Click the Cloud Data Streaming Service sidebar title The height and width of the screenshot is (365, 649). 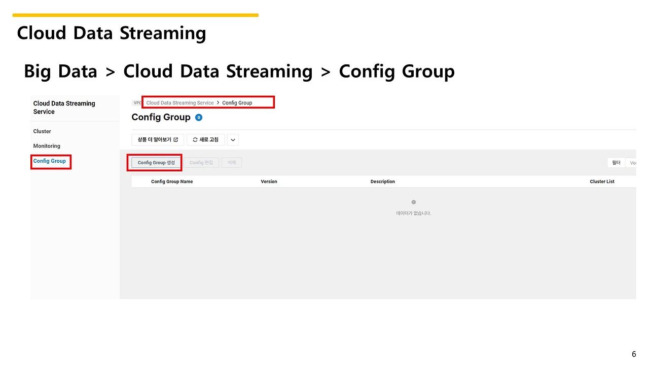64,107
